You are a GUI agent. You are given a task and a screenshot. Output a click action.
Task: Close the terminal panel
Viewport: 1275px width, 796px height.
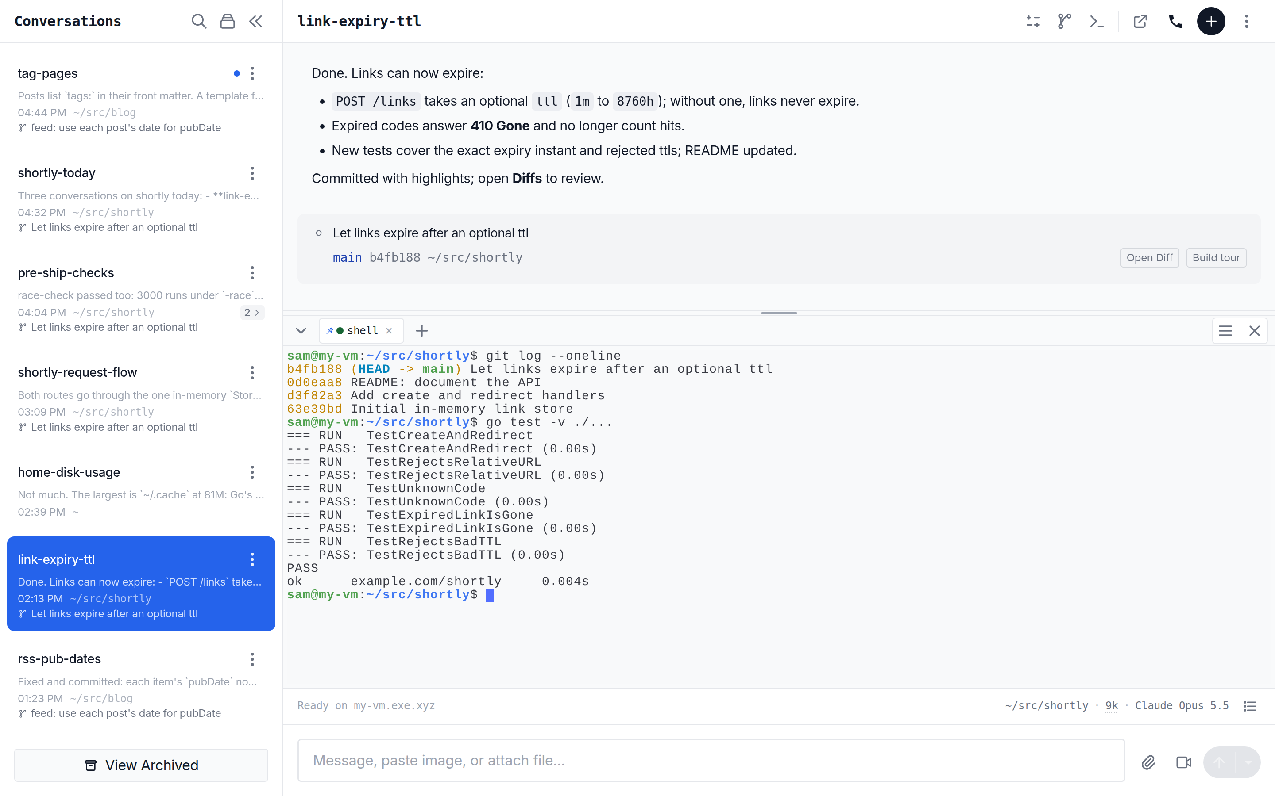coord(1255,331)
